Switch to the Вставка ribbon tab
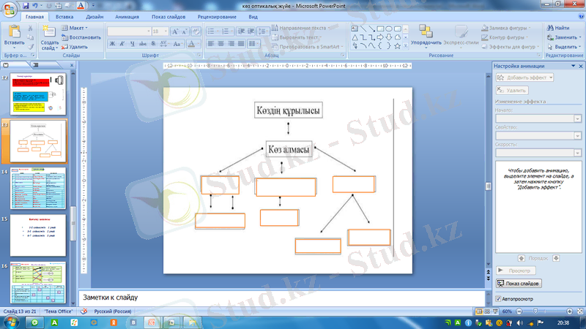This screenshot has width=586, height=329. pyautogui.click(x=64, y=15)
